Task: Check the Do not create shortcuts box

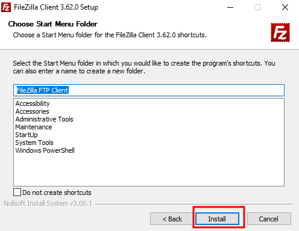Action: pyautogui.click(x=17, y=192)
